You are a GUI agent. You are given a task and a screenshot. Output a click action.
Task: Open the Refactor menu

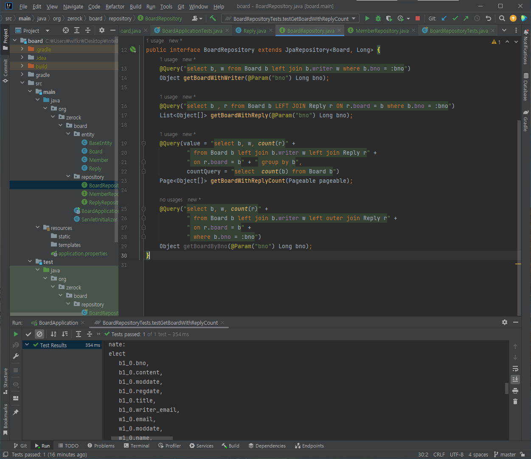(x=115, y=6)
